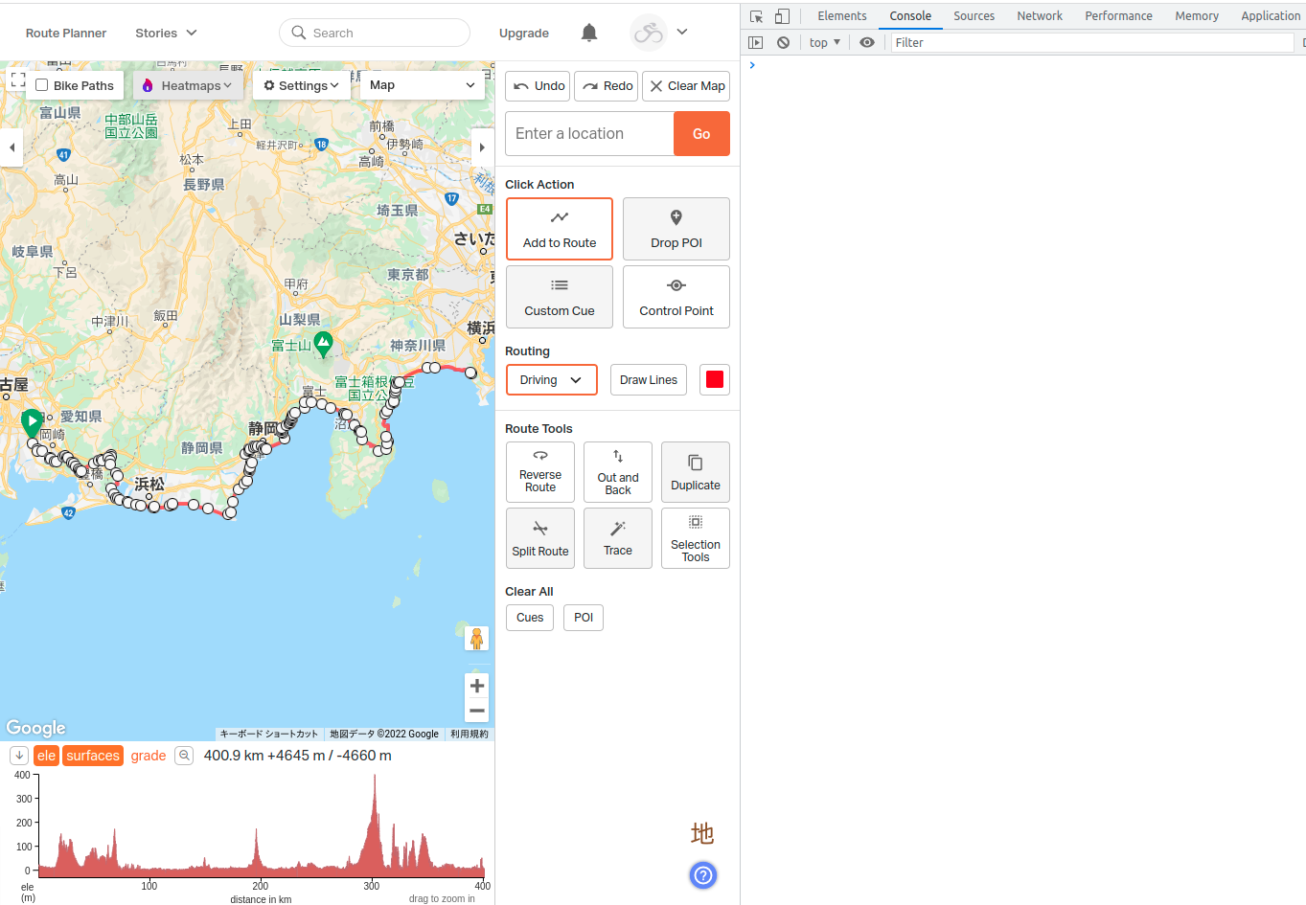Screen dimensions: 1306x905
Task: Change the Map type selector
Action: coord(423,85)
